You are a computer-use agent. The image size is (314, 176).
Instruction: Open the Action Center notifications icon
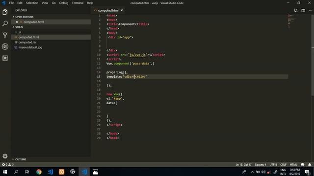tap(308, 172)
